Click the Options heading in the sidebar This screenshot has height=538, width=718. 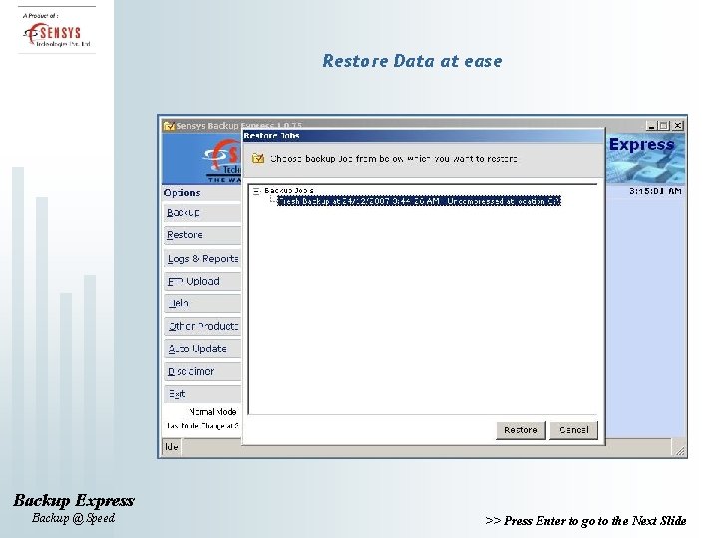(181, 193)
